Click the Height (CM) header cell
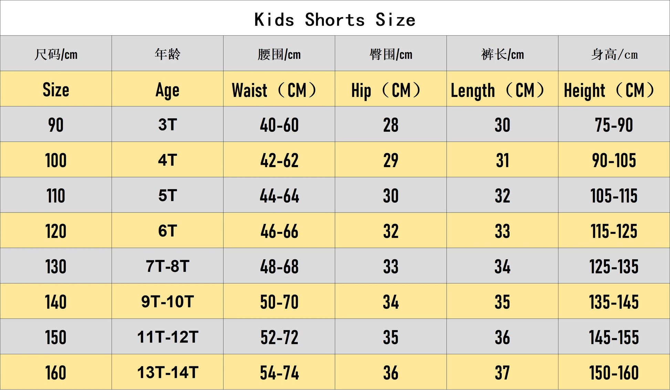Image resolution: width=670 pixels, height=390 pixels. click(614, 89)
